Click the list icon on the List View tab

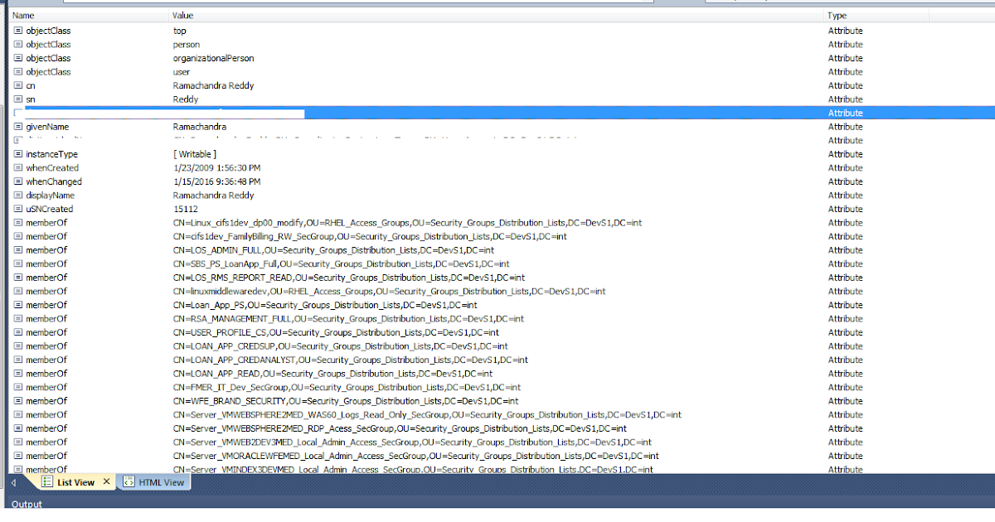pyautogui.click(x=47, y=481)
